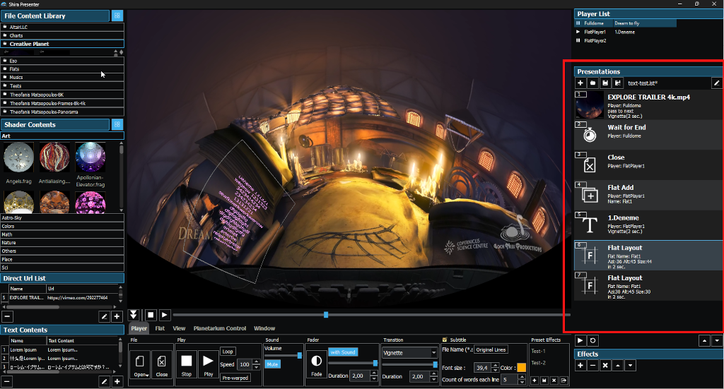Toggle File Content Library grid view icon
The image size is (724, 389).
pyautogui.click(x=117, y=16)
